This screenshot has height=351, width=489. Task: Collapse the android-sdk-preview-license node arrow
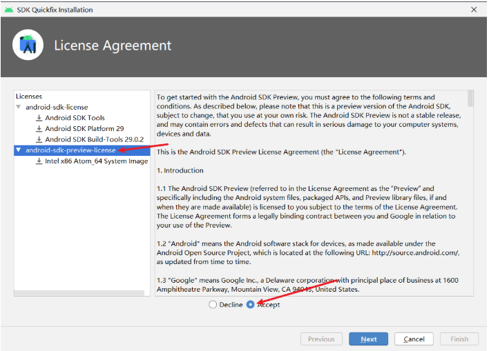click(19, 150)
